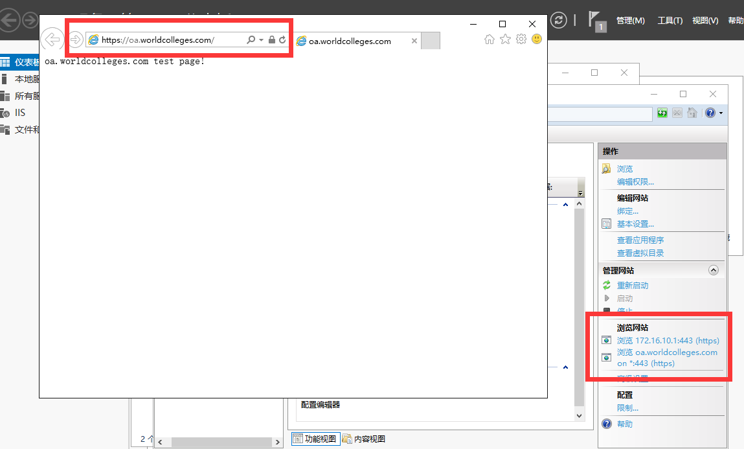The height and width of the screenshot is (449, 744).
Task: Switch to 内容视图 tab
Action: click(363, 439)
